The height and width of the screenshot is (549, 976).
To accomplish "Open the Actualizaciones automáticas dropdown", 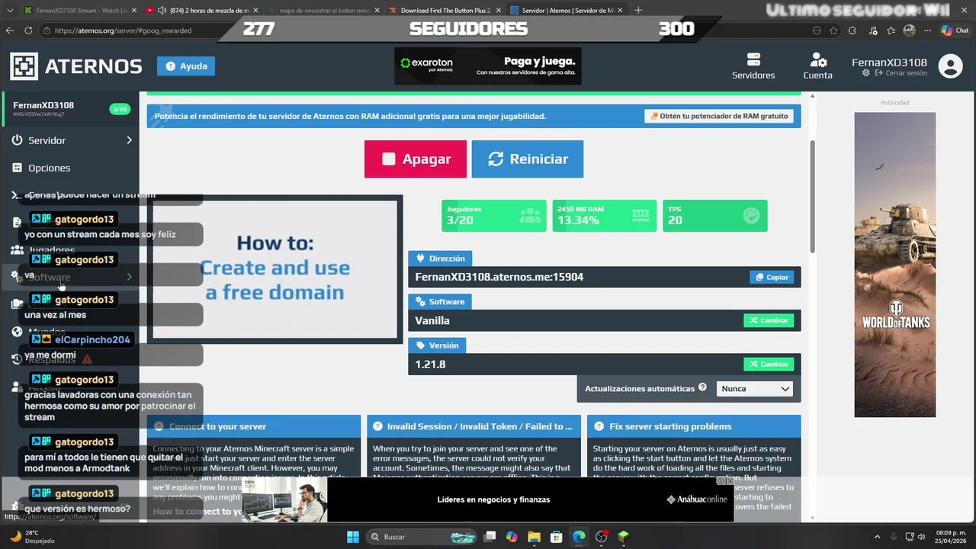I will (x=754, y=389).
